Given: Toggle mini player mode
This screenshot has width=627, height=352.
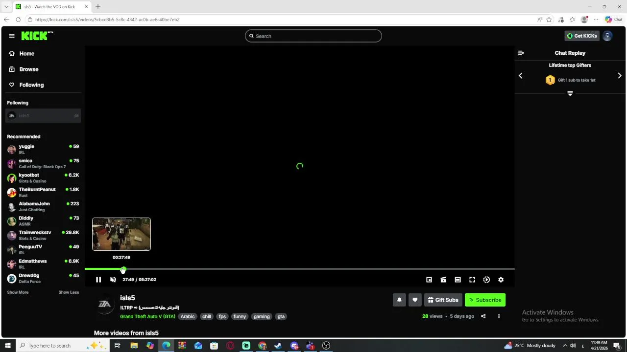Looking at the screenshot, I should tap(429, 280).
